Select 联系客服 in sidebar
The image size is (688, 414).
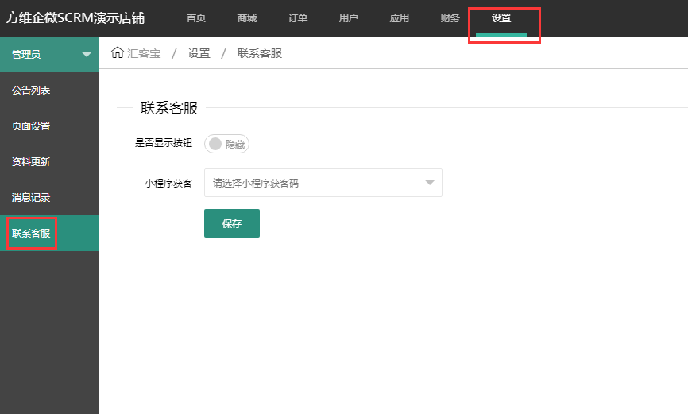pyautogui.click(x=49, y=233)
